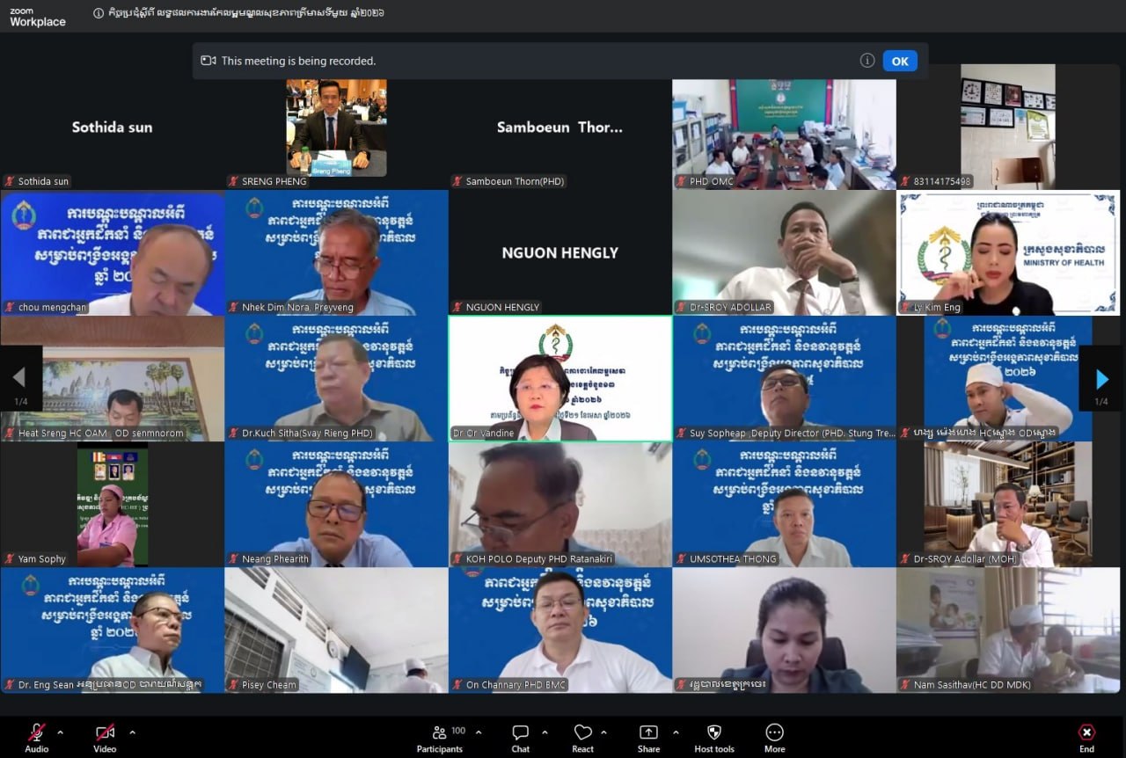Expand video settings arrow next to Video

(x=132, y=732)
